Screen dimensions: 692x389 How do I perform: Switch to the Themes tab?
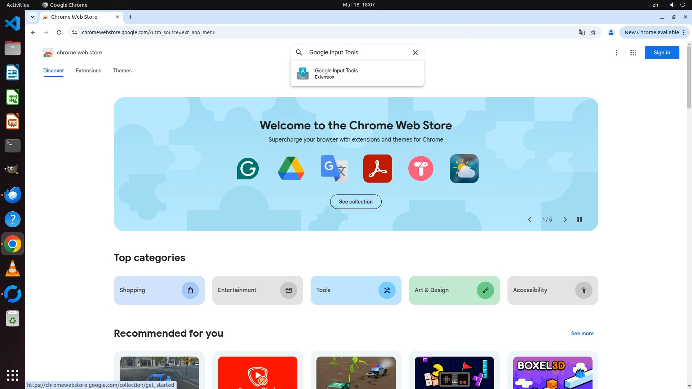pyautogui.click(x=122, y=71)
